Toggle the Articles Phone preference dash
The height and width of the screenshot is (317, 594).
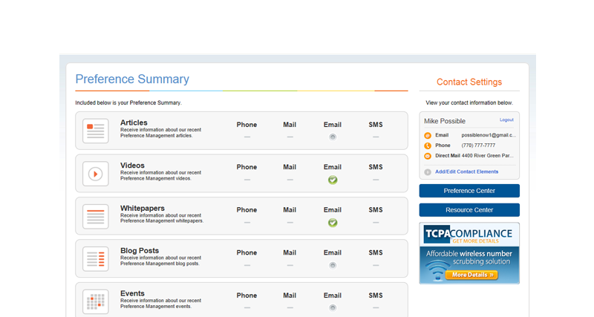point(247,137)
